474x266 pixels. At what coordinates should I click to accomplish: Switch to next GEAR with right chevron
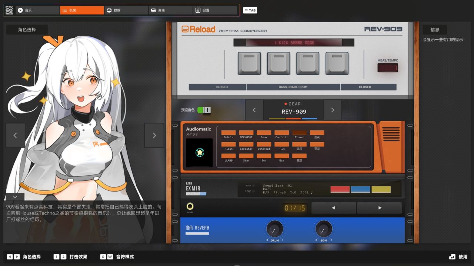[x=333, y=110]
